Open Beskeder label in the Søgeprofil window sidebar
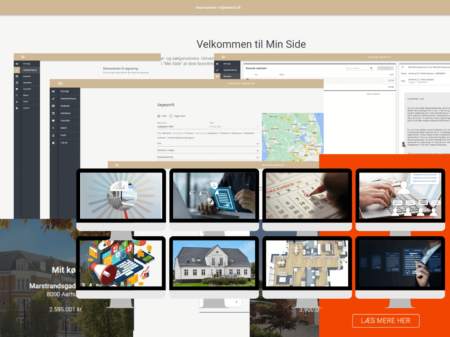Screen dimensions: 450x337 point(65,106)
